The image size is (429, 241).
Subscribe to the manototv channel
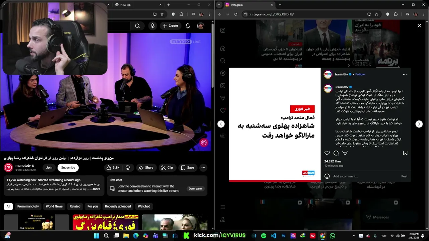pyautogui.click(x=68, y=168)
